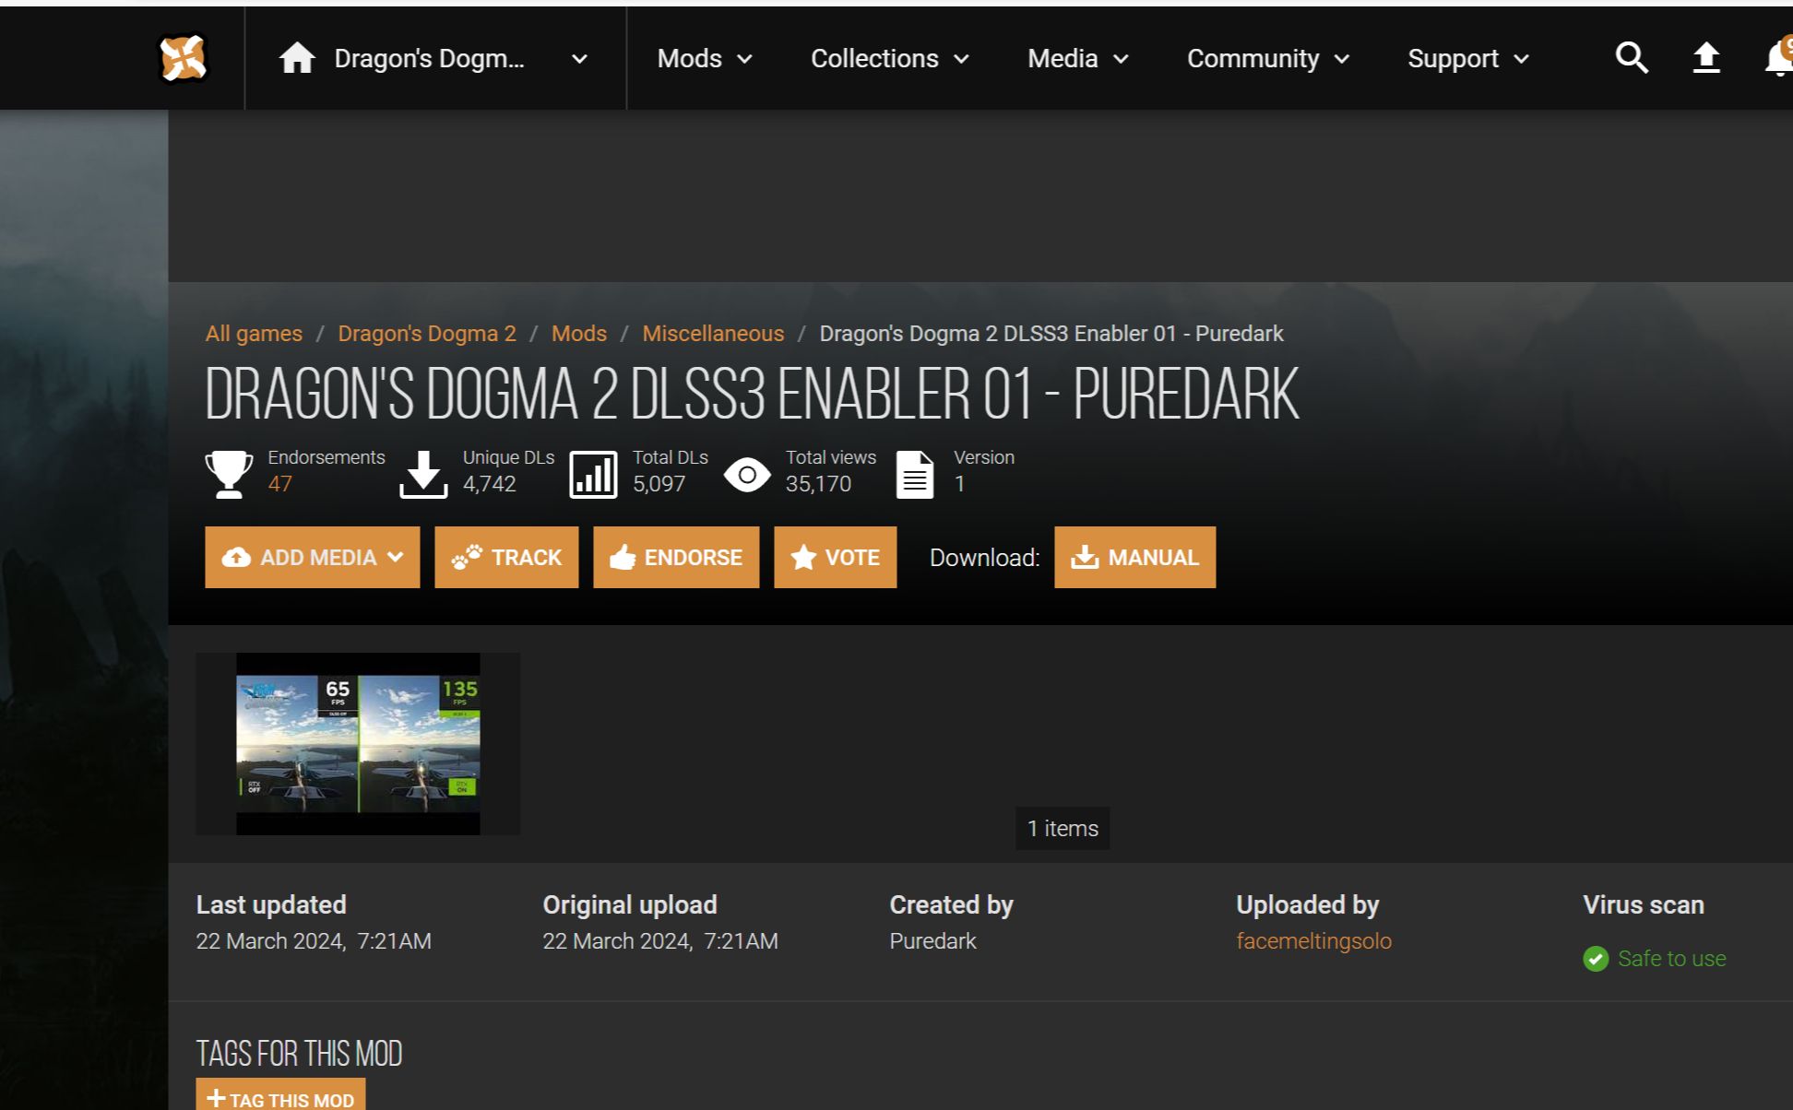Start a Manual download

1134,558
